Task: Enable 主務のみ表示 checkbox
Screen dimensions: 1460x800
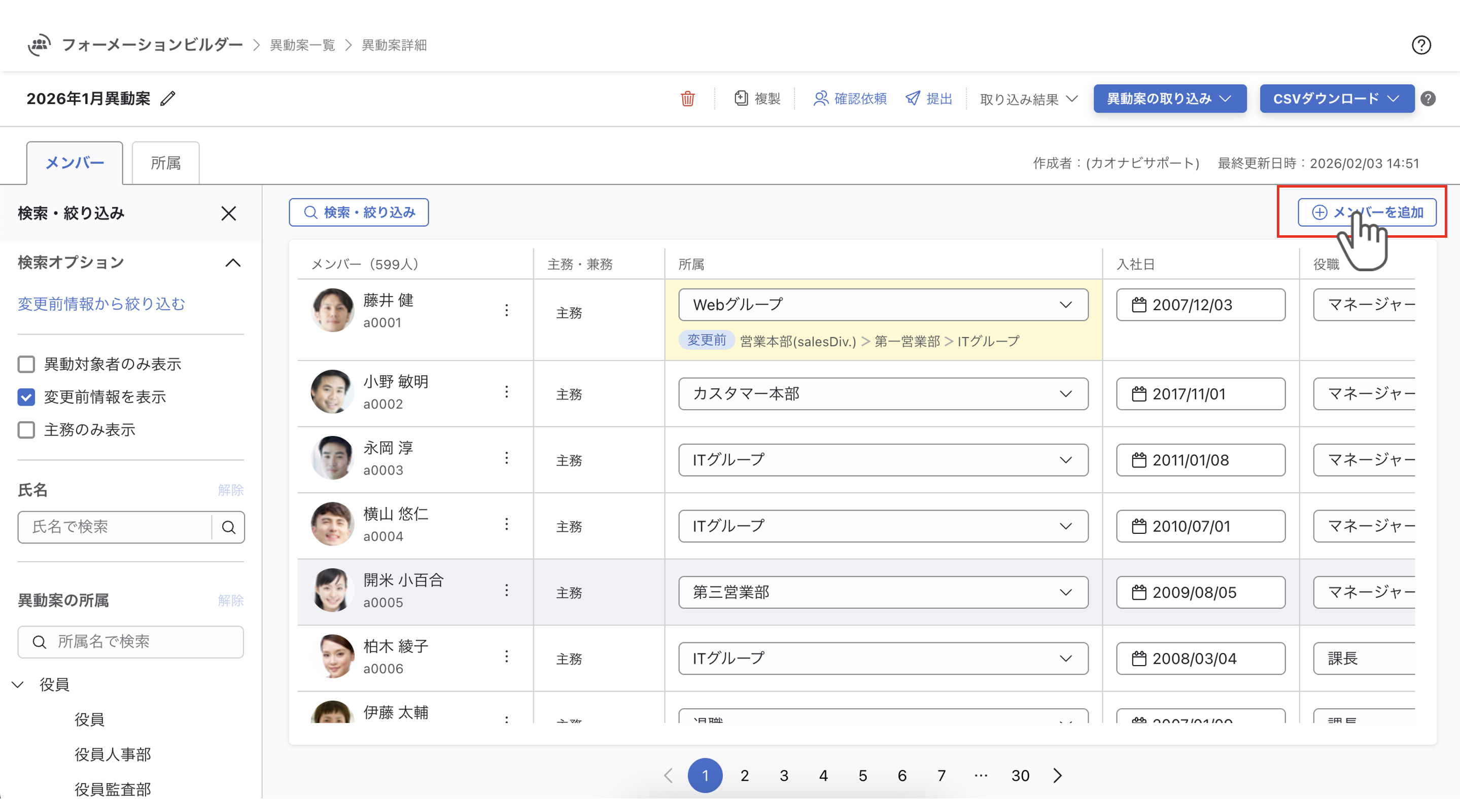Action: click(26, 430)
